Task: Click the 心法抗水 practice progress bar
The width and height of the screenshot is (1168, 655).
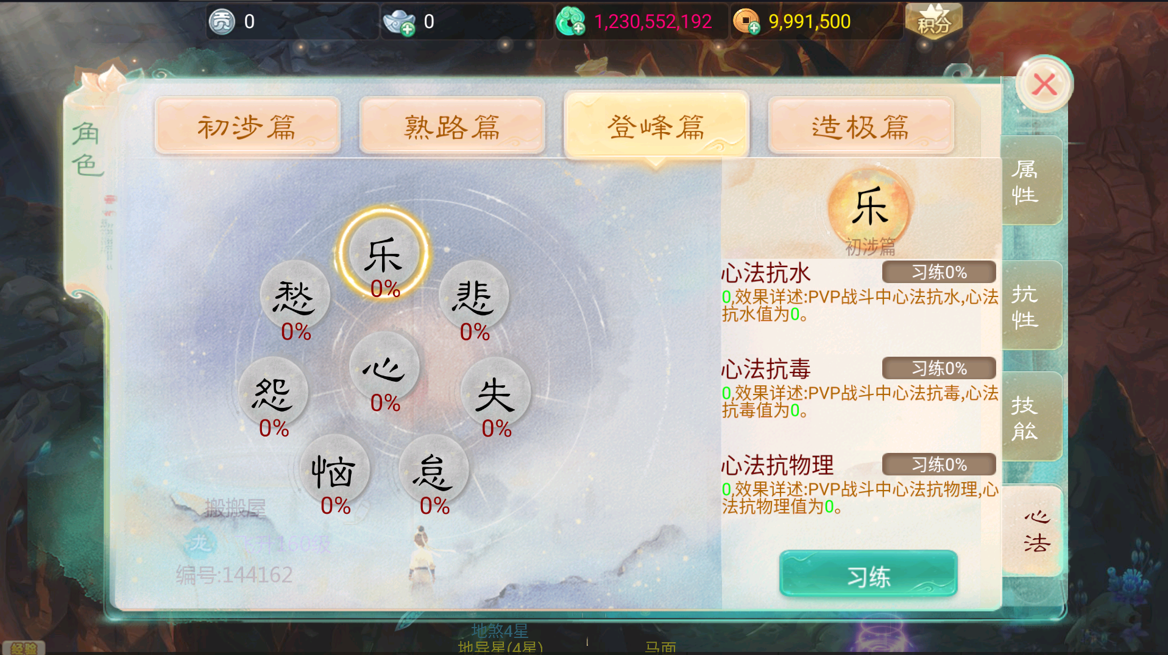Action: [x=939, y=272]
